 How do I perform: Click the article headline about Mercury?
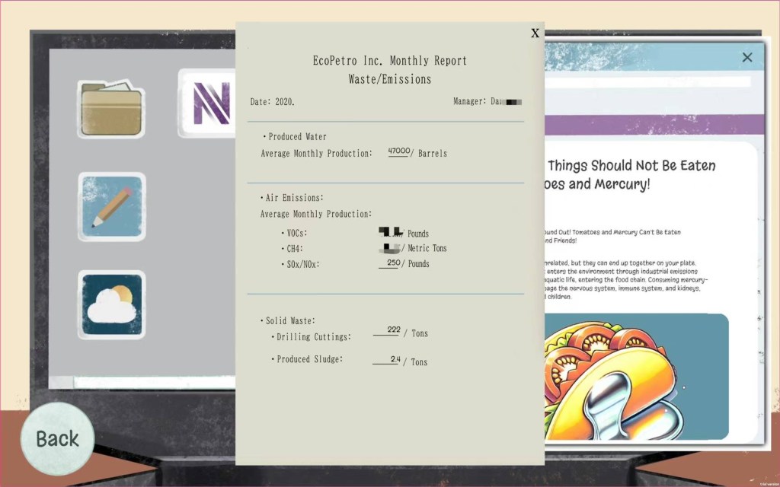click(x=631, y=174)
